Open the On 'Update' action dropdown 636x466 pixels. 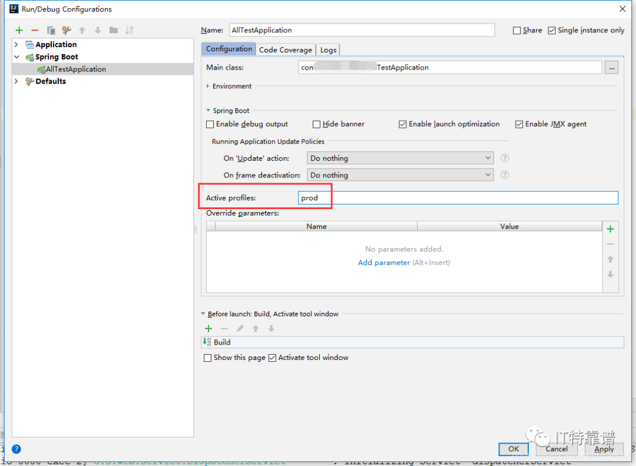point(400,158)
